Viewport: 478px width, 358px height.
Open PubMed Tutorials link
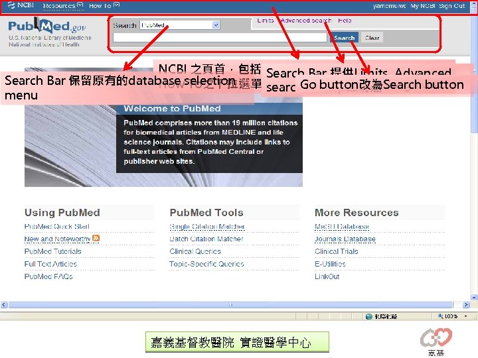point(52,251)
